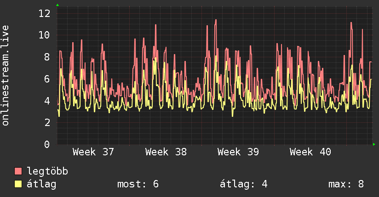This screenshot has width=379, height=197.
Task: Click the 'max: 8' value
Action: (x=346, y=184)
